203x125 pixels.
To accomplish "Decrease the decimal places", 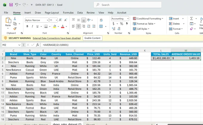I will pyautogui.click(x=119, y=29).
